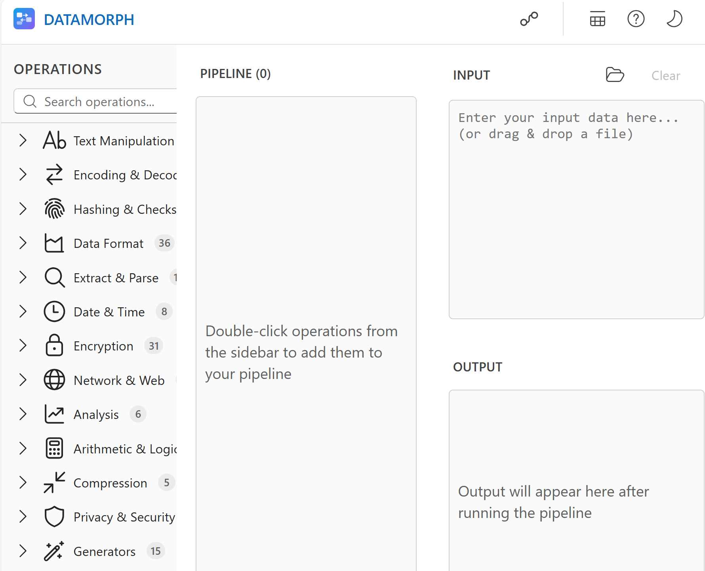Expand the Compression category chevron
The width and height of the screenshot is (705, 571).
click(23, 483)
